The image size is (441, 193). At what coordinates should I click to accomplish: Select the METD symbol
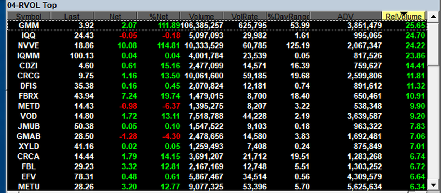[x=29, y=106]
